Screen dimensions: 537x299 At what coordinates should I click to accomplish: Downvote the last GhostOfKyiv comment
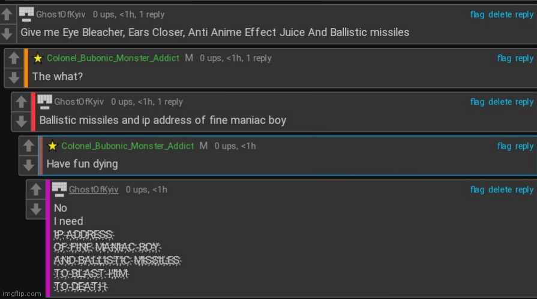[36, 209]
